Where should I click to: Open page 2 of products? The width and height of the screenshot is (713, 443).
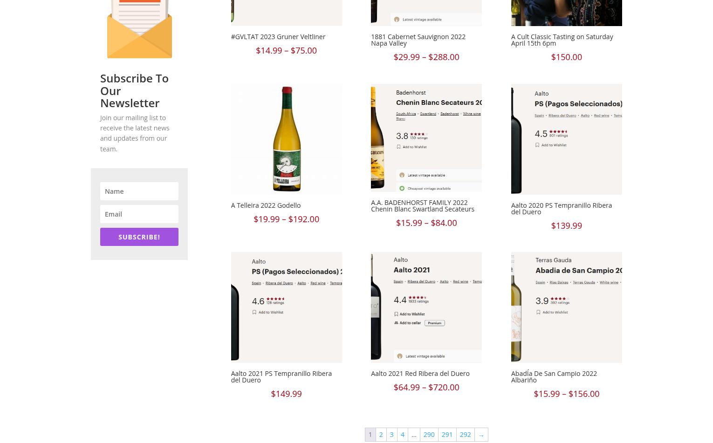point(381,435)
